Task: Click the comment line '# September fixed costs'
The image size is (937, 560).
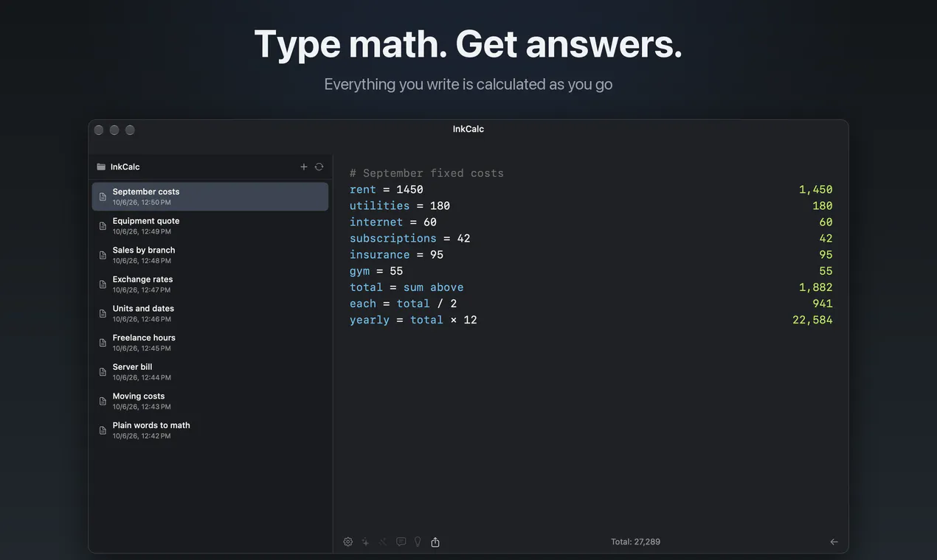Action: [426, 173]
